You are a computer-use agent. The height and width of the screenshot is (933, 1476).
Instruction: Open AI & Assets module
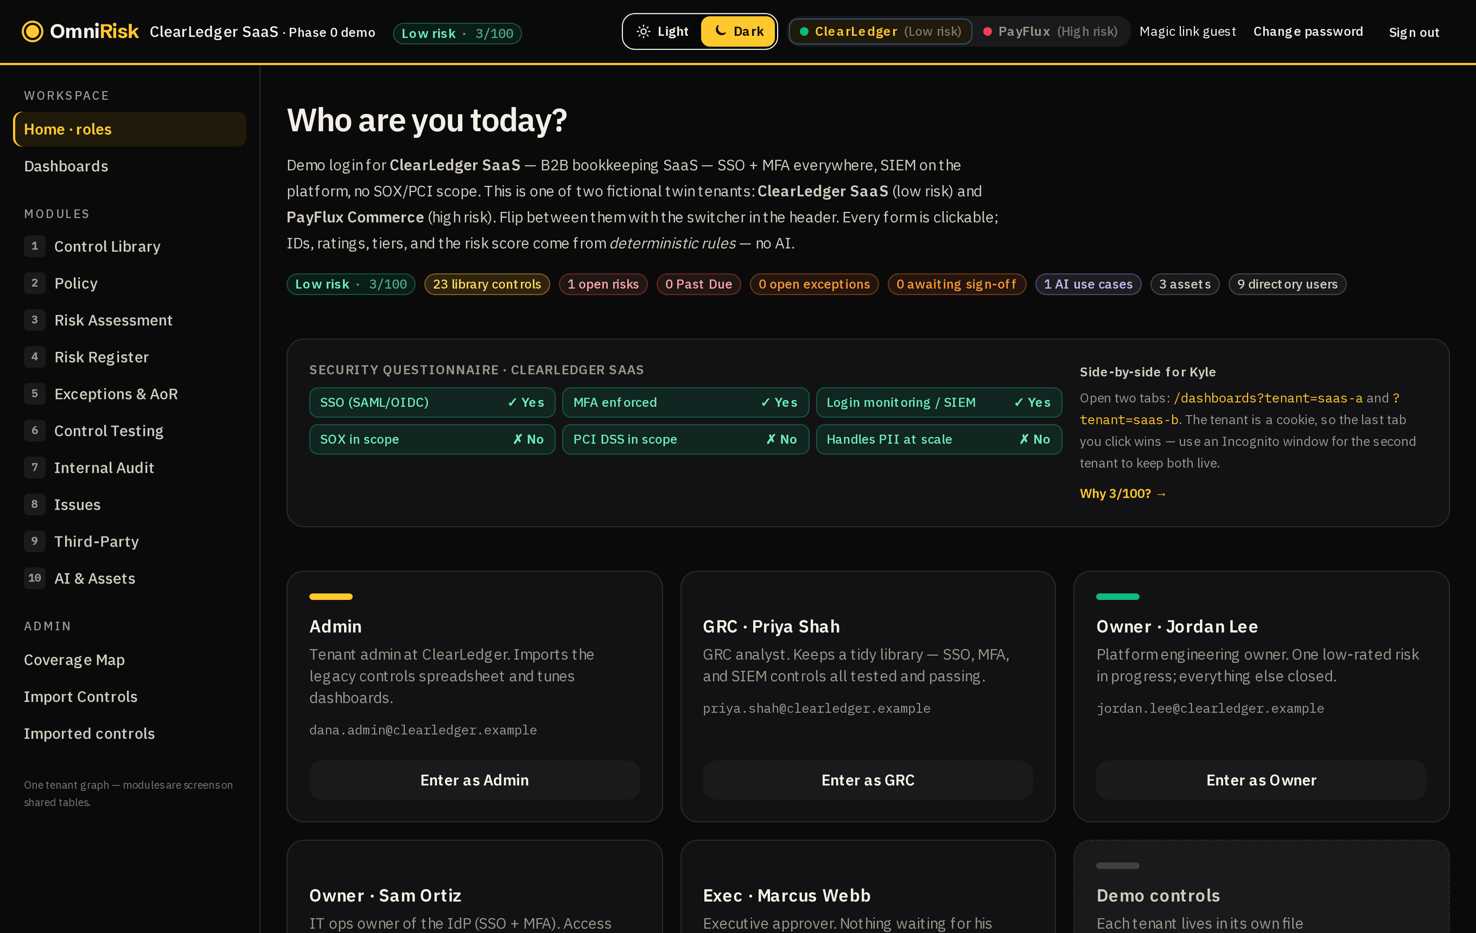click(x=129, y=578)
